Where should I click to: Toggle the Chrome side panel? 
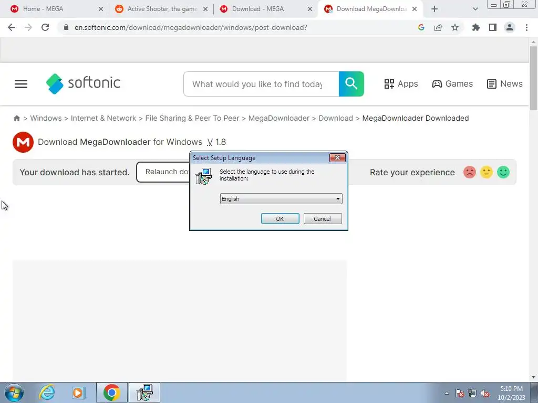tap(493, 27)
